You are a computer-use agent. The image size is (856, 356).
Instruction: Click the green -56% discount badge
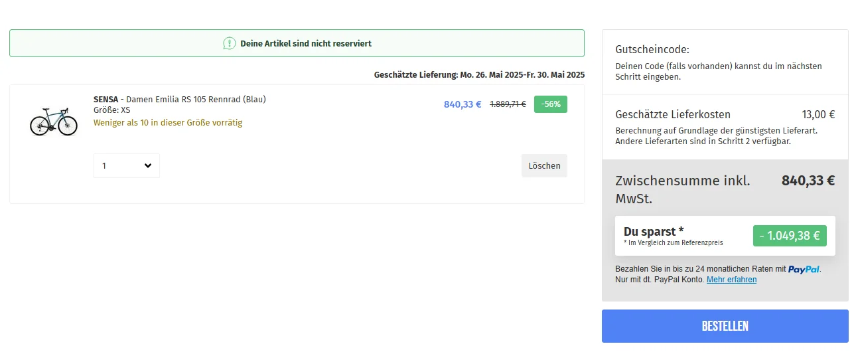[x=550, y=104]
